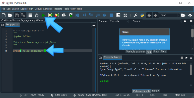Image resolution: width=194 pixels, height=98 pixels.
Task: Open the file list browse tabs icon
Action: click(30, 15)
